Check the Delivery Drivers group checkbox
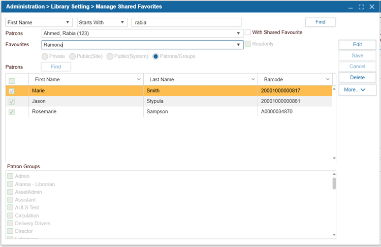Viewport: 381px width, 247px height. pyautogui.click(x=10, y=223)
